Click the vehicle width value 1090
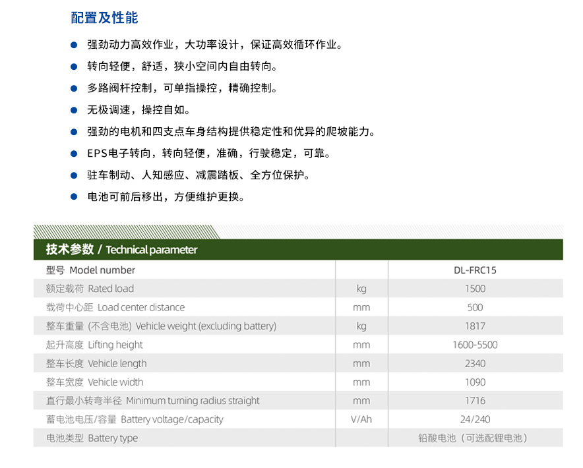The height and width of the screenshot is (468, 583). (x=476, y=382)
